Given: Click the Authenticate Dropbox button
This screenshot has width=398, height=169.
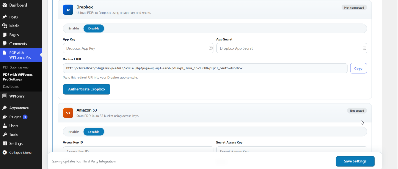Looking at the screenshot, I should 87,89.
